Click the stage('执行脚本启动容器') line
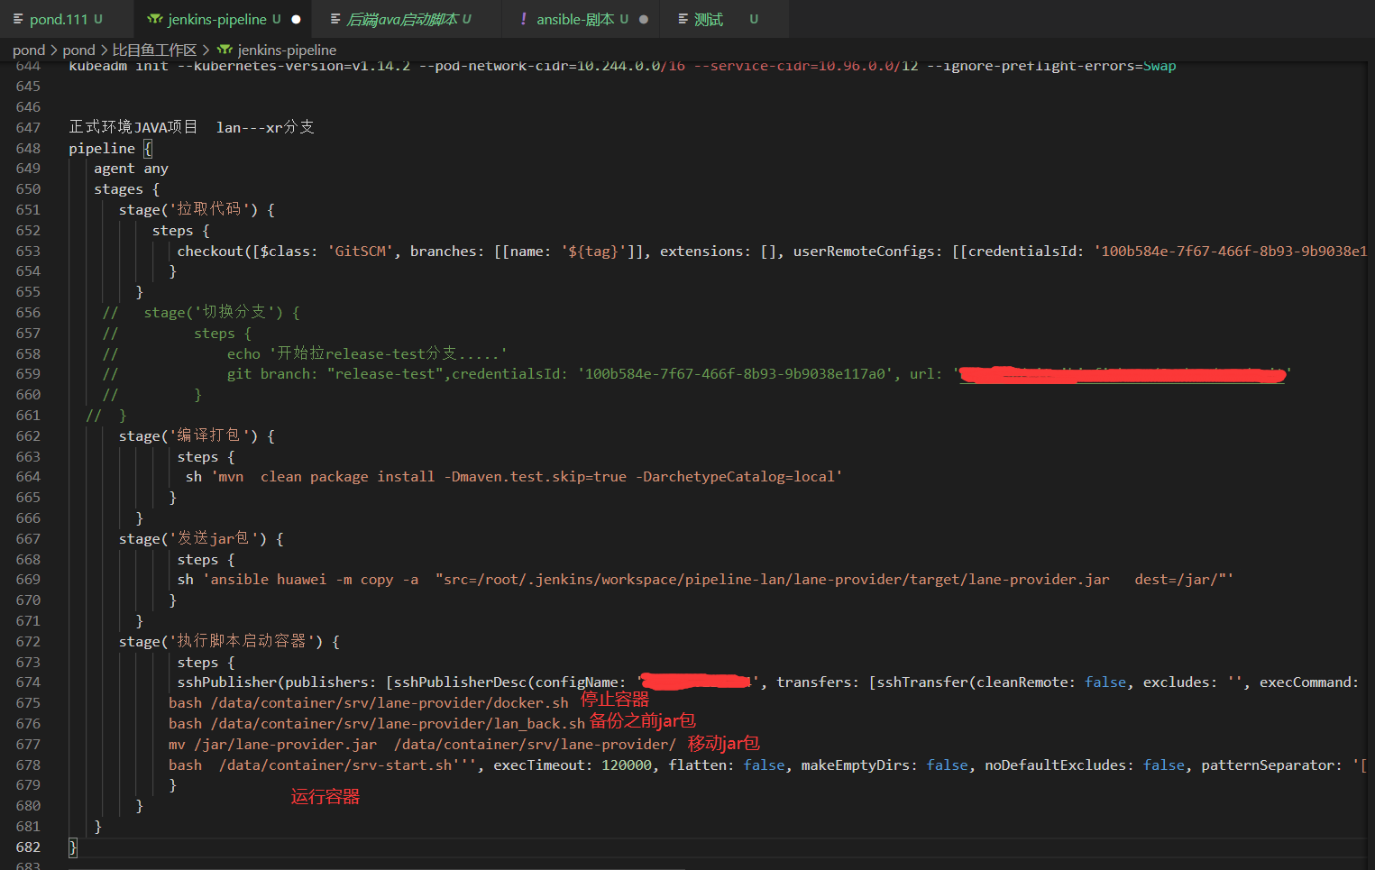 (x=229, y=641)
